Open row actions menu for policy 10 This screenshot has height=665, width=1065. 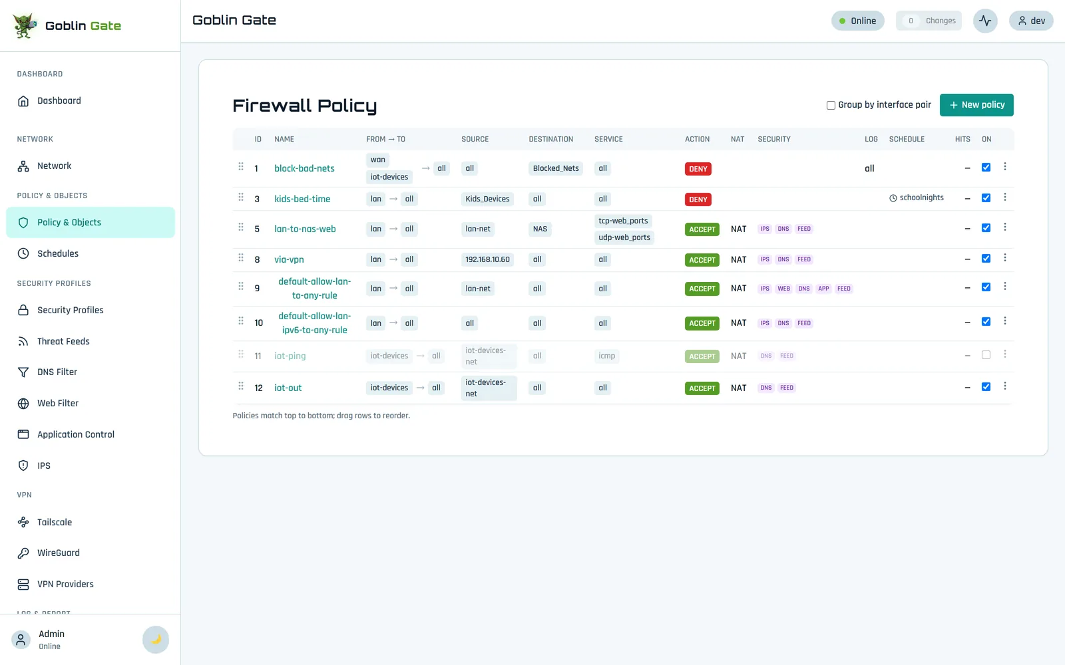pos(1005,321)
